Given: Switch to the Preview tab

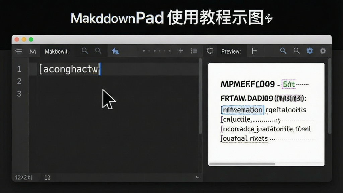Looking at the screenshot, I should point(231,51).
